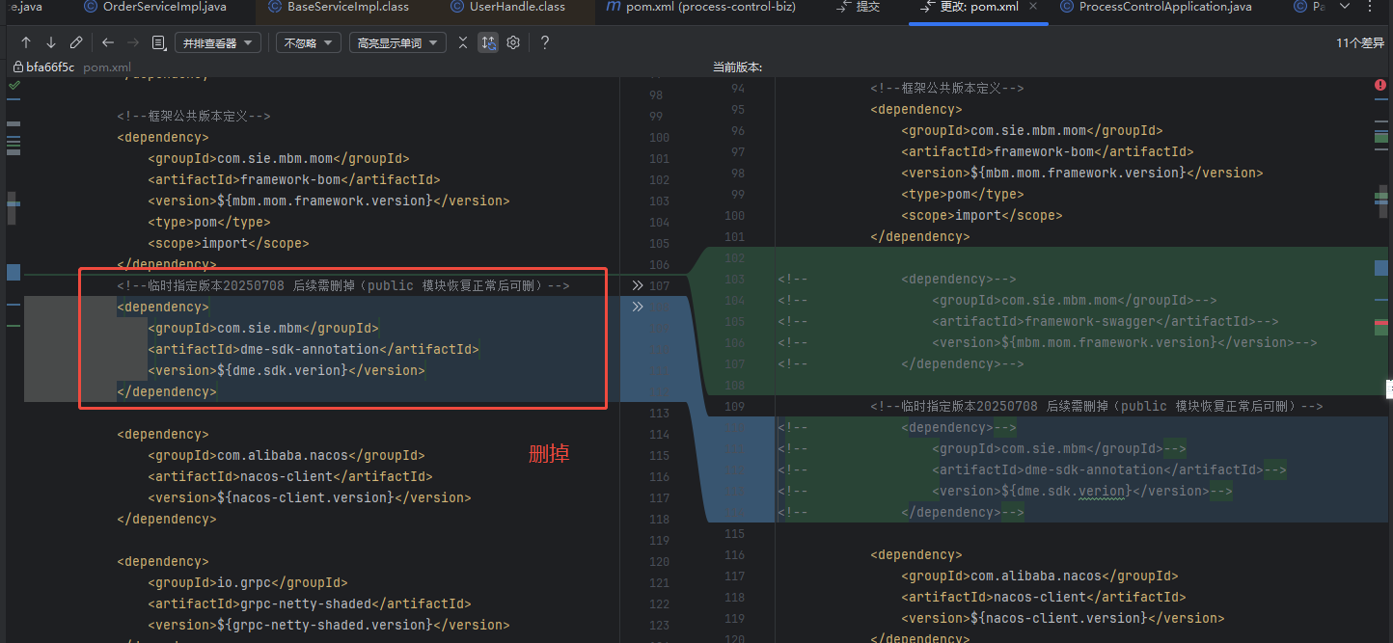This screenshot has width=1393, height=643.
Task: Go to previous difference arrow
Action: pyautogui.click(x=26, y=42)
